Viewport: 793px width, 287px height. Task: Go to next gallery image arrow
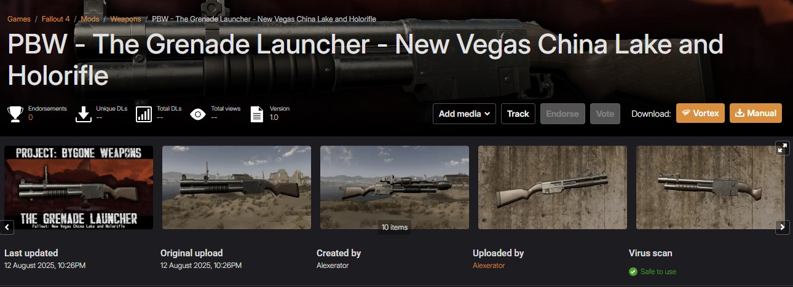point(782,227)
